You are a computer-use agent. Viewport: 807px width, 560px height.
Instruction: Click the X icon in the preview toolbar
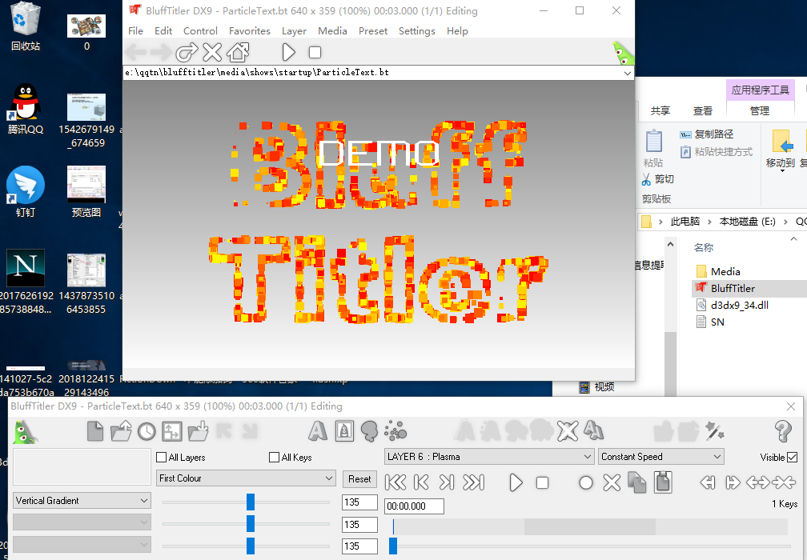[x=212, y=52]
